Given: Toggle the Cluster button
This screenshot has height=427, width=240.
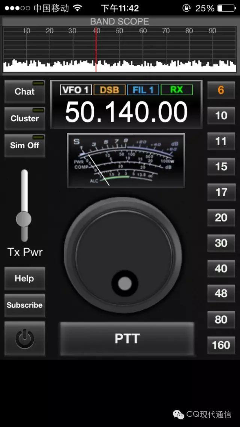Looking at the screenshot, I should click(24, 118).
